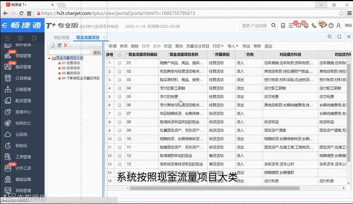Open the 打印 dropdown menu
This screenshot has height=204, width=353.
(218, 46)
